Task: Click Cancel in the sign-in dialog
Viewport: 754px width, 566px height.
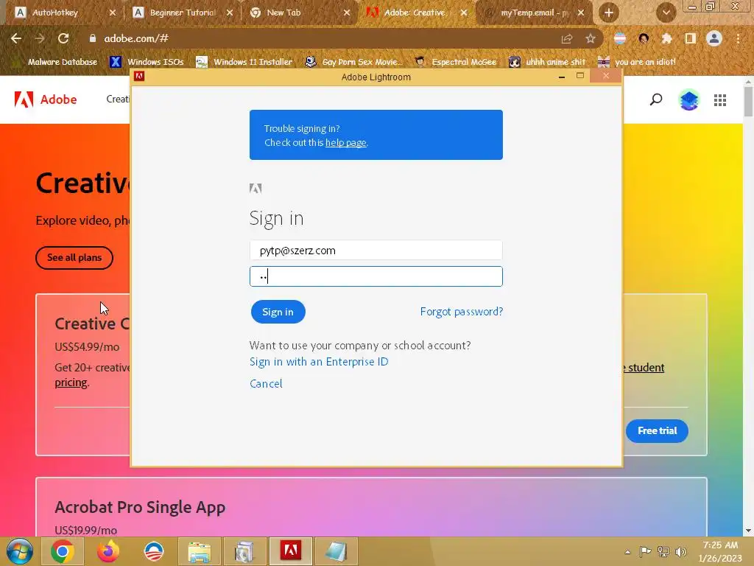Action: tap(266, 383)
